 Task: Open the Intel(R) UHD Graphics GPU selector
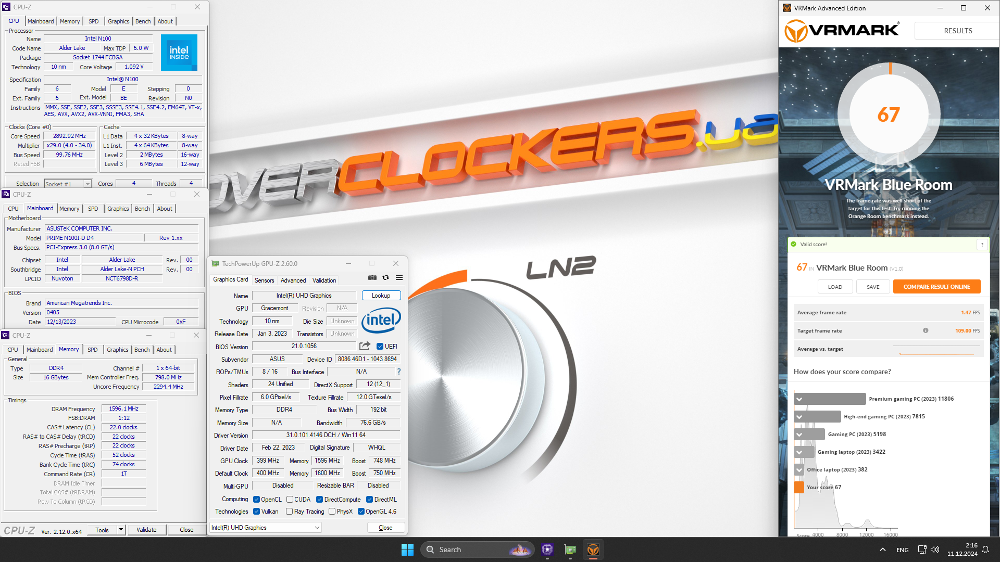click(265, 528)
